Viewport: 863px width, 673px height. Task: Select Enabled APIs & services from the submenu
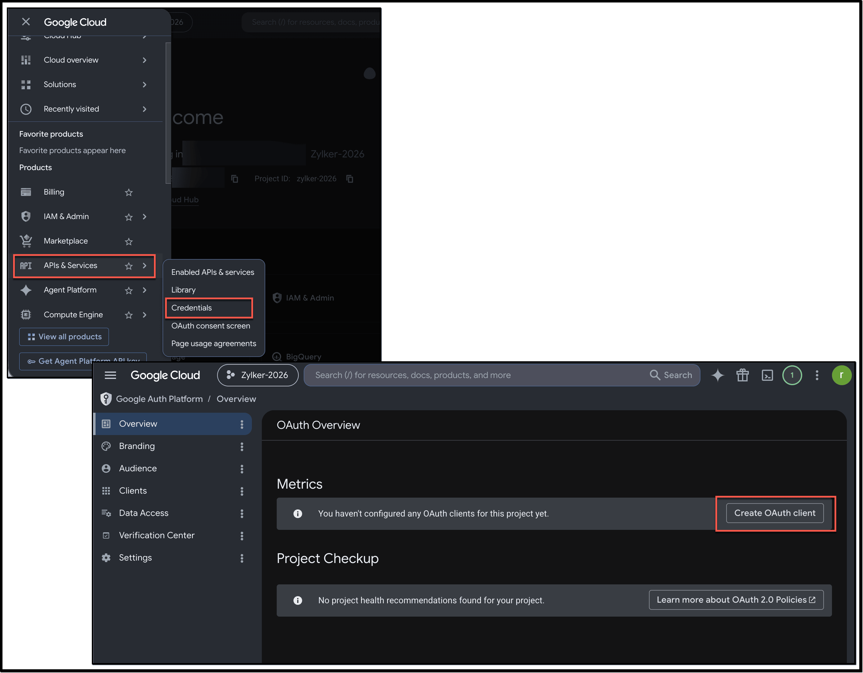212,272
